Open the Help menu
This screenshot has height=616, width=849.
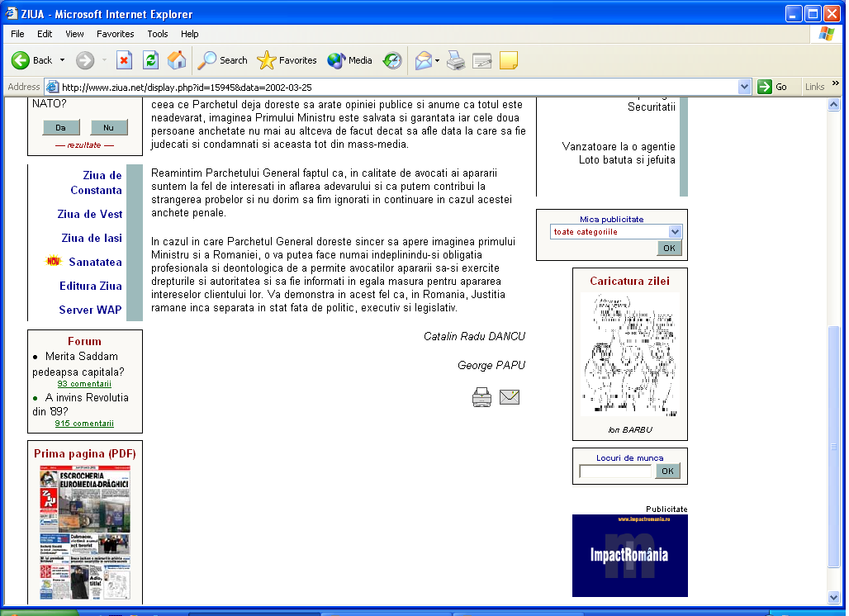coord(189,34)
